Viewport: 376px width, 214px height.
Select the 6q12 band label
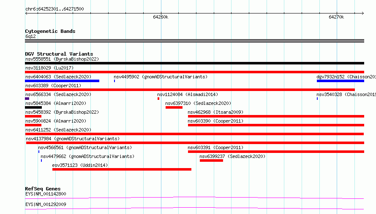point(30,36)
